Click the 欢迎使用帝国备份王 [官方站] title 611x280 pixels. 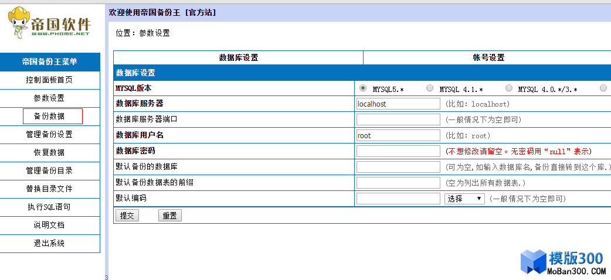coord(162,13)
